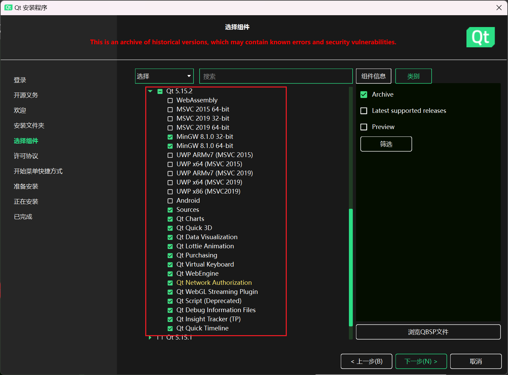Select the 开源义务 step in sidebar
This screenshot has width=508, height=375.
26,95
